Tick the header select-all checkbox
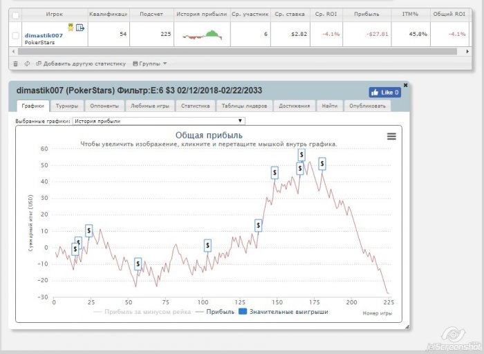 point(16,14)
